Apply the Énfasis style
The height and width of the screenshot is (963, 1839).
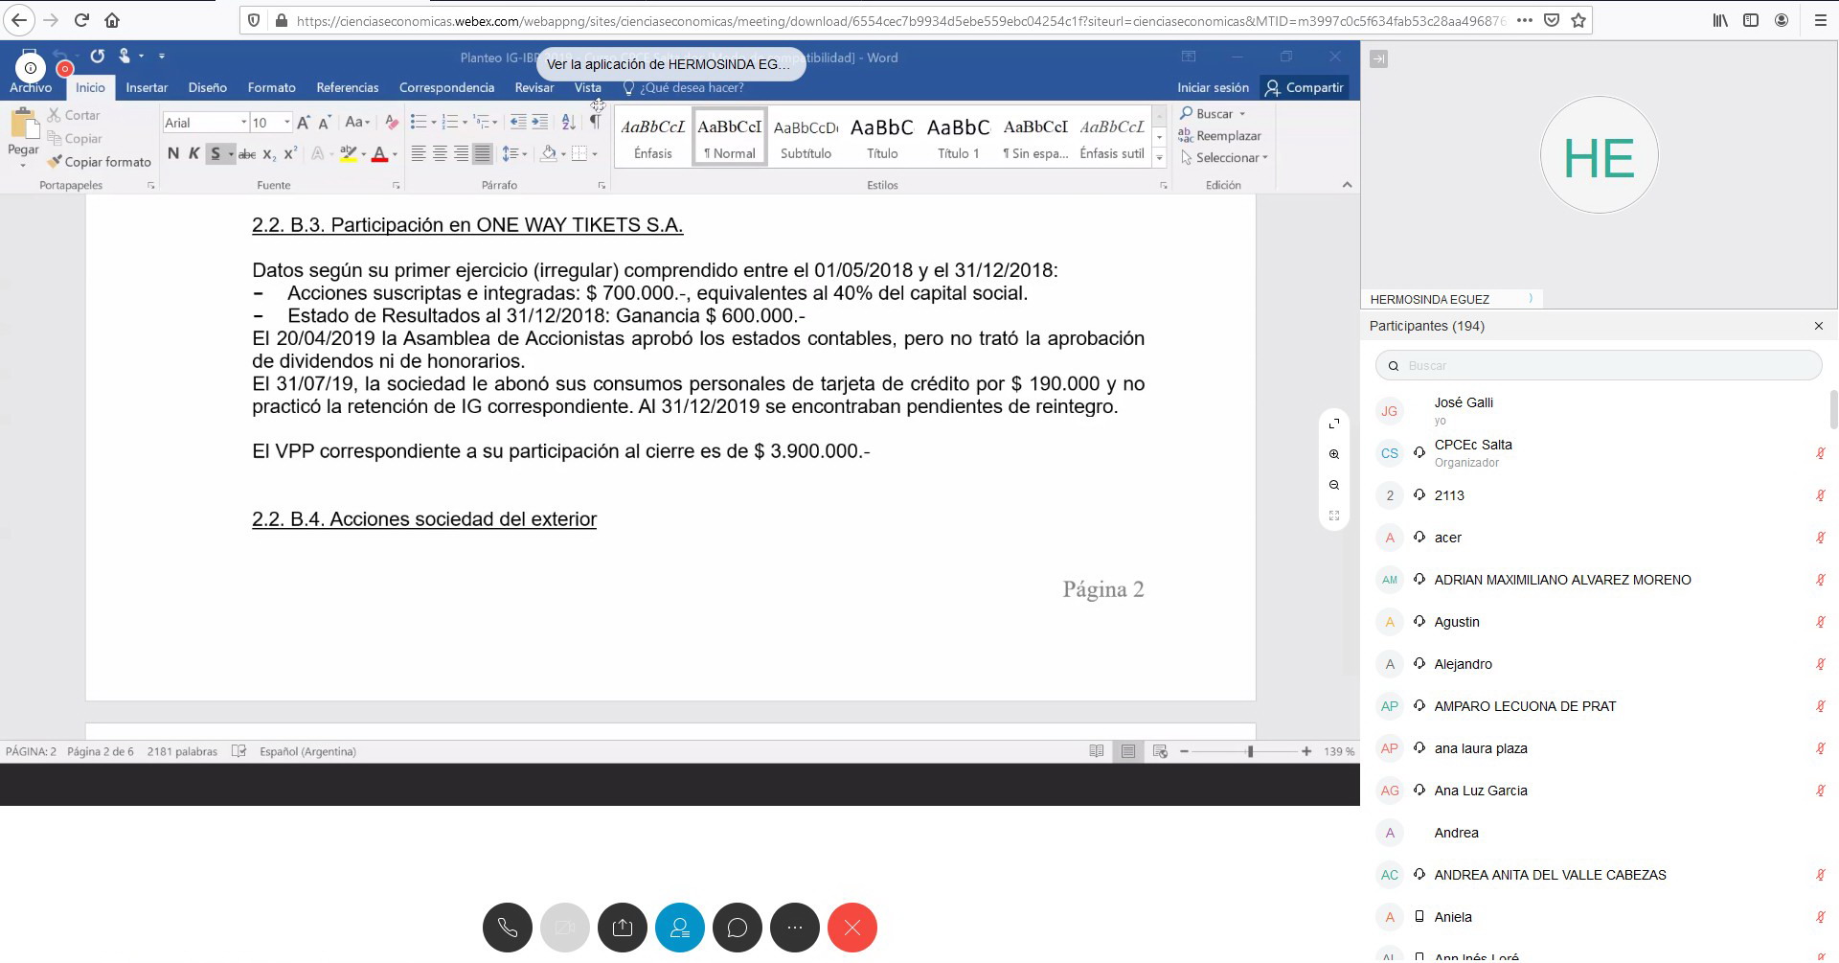tap(653, 137)
